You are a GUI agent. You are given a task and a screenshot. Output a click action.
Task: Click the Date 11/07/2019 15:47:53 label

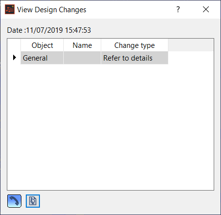tap(49, 30)
